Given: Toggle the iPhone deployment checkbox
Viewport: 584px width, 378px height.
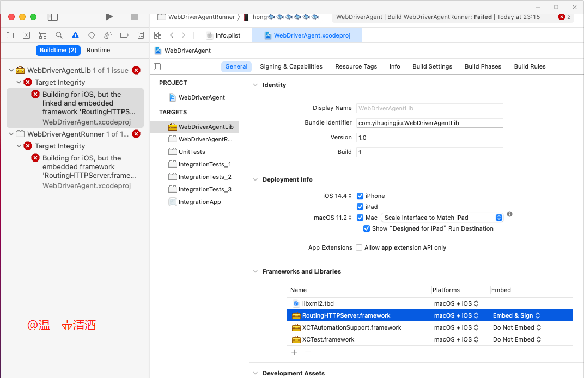Looking at the screenshot, I should (360, 196).
